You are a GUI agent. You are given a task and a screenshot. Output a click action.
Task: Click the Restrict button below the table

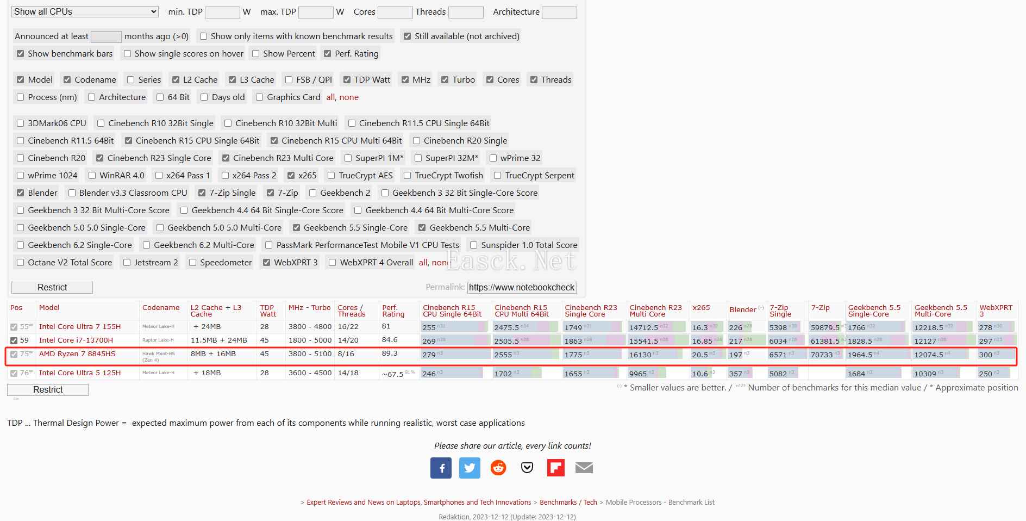[x=48, y=390]
